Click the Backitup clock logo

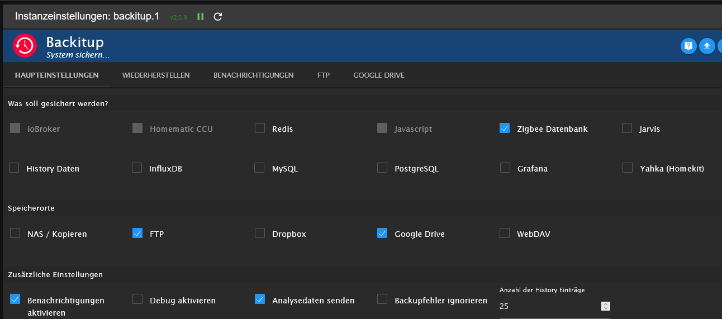coord(25,45)
